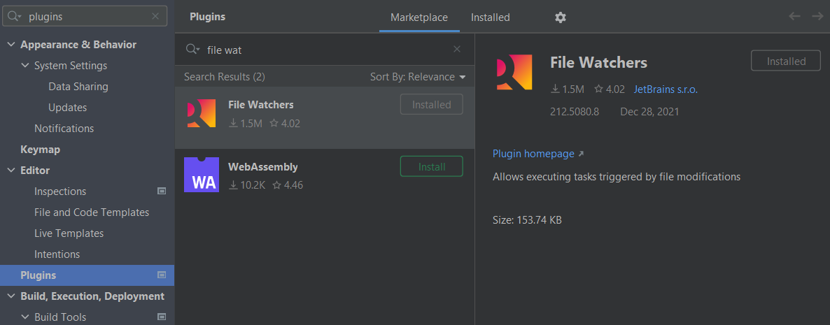Click the project-level icon beside Inspections
Viewport: 830px width, 325px height.
click(x=162, y=191)
